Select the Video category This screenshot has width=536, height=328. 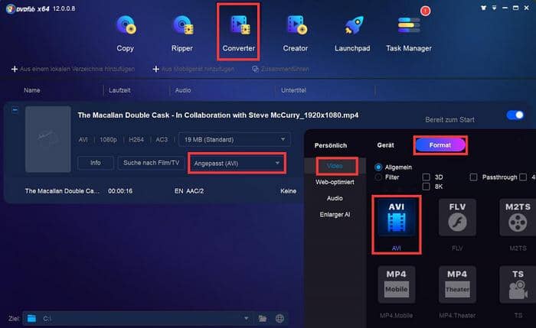(x=335, y=166)
